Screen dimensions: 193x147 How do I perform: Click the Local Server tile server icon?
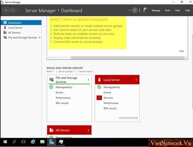(99, 80)
